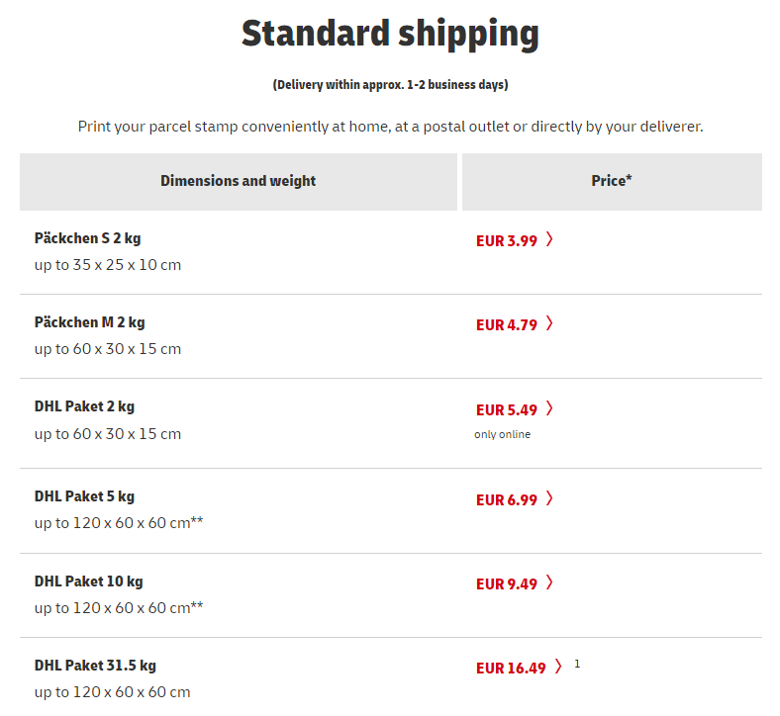This screenshot has height=716, width=780.
Task: Choose the EUR 9.49 DHL Paket 10 kg price
Action: pos(507,583)
